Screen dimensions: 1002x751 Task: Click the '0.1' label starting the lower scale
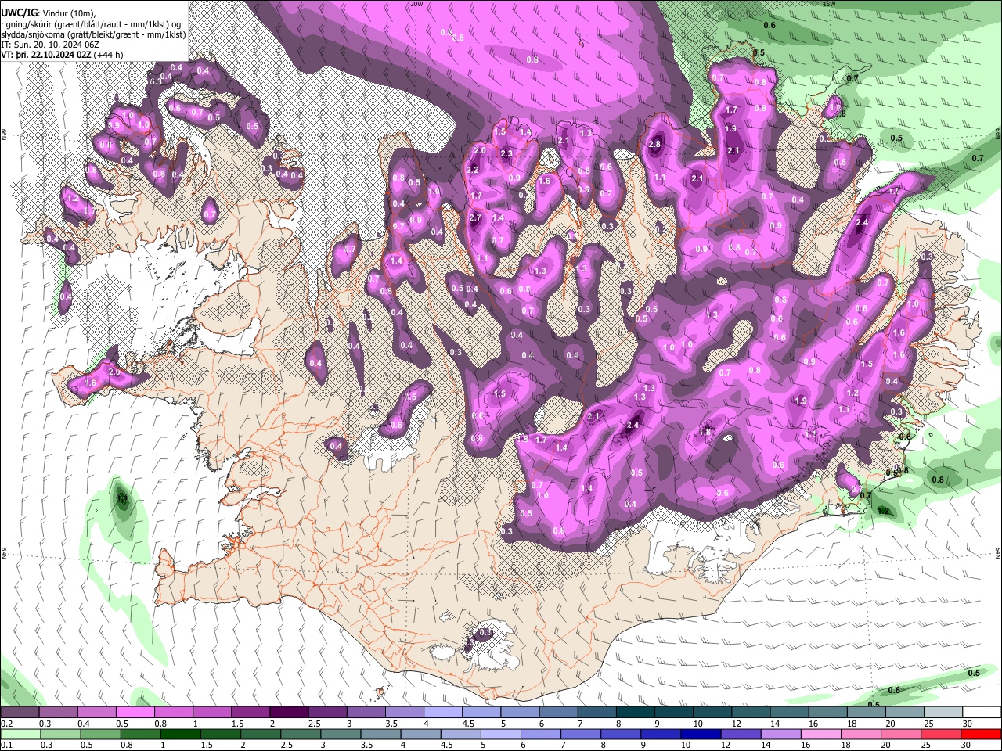[6, 744]
